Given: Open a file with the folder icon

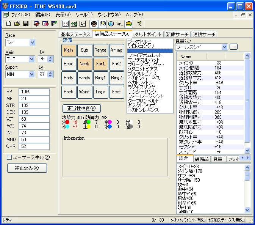Looking at the screenshot, I should 17,24.
